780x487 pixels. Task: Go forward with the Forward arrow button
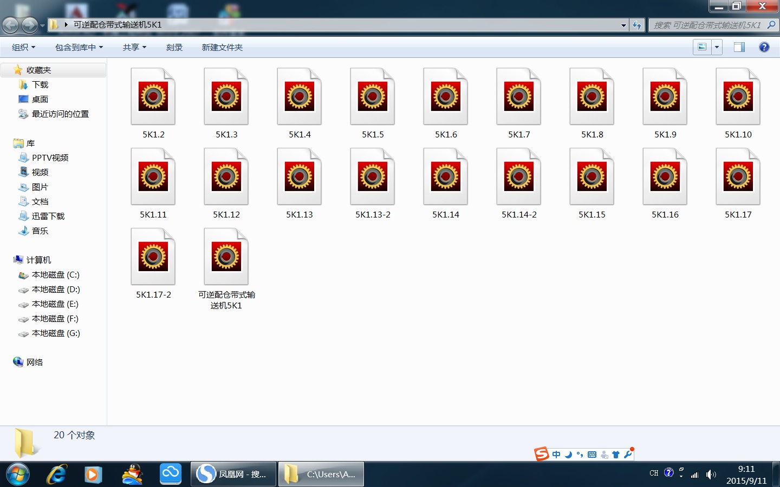pos(30,25)
